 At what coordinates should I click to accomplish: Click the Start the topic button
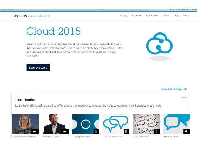pos(38,67)
